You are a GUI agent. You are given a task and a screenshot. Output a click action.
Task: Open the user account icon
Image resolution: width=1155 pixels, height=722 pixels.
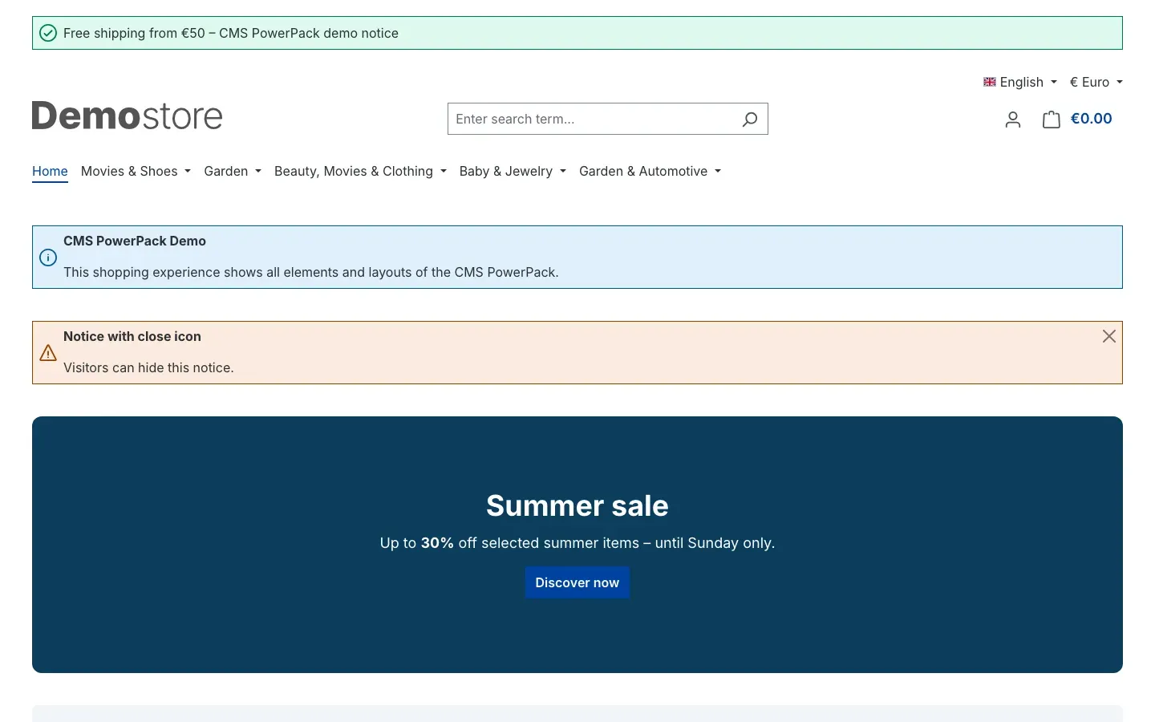pyautogui.click(x=1013, y=120)
